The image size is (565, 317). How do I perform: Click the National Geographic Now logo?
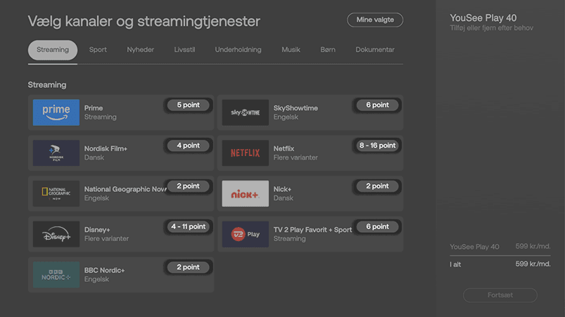(56, 193)
